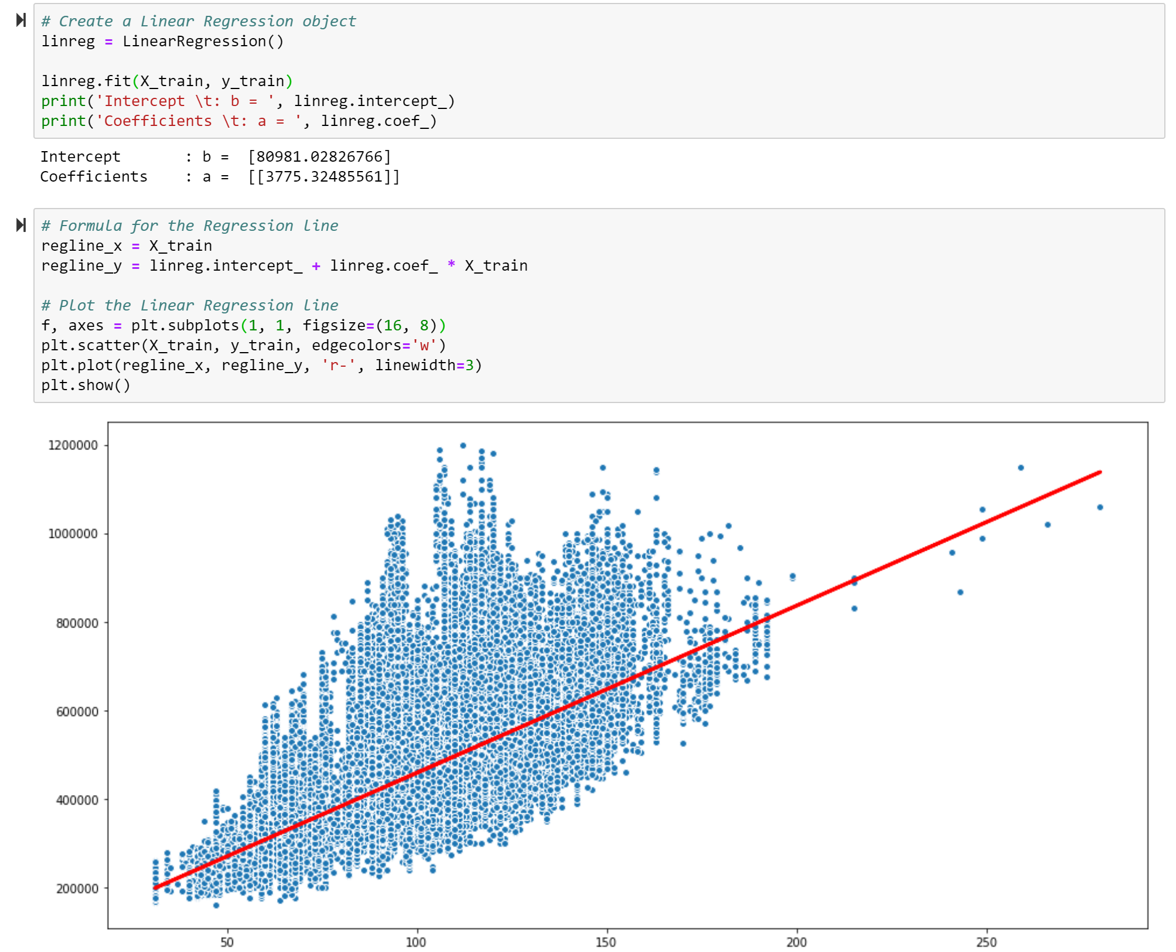Screen dimensions: 1176x952
Task: Select the intercept output value 80981.02826766
Action: (x=319, y=157)
